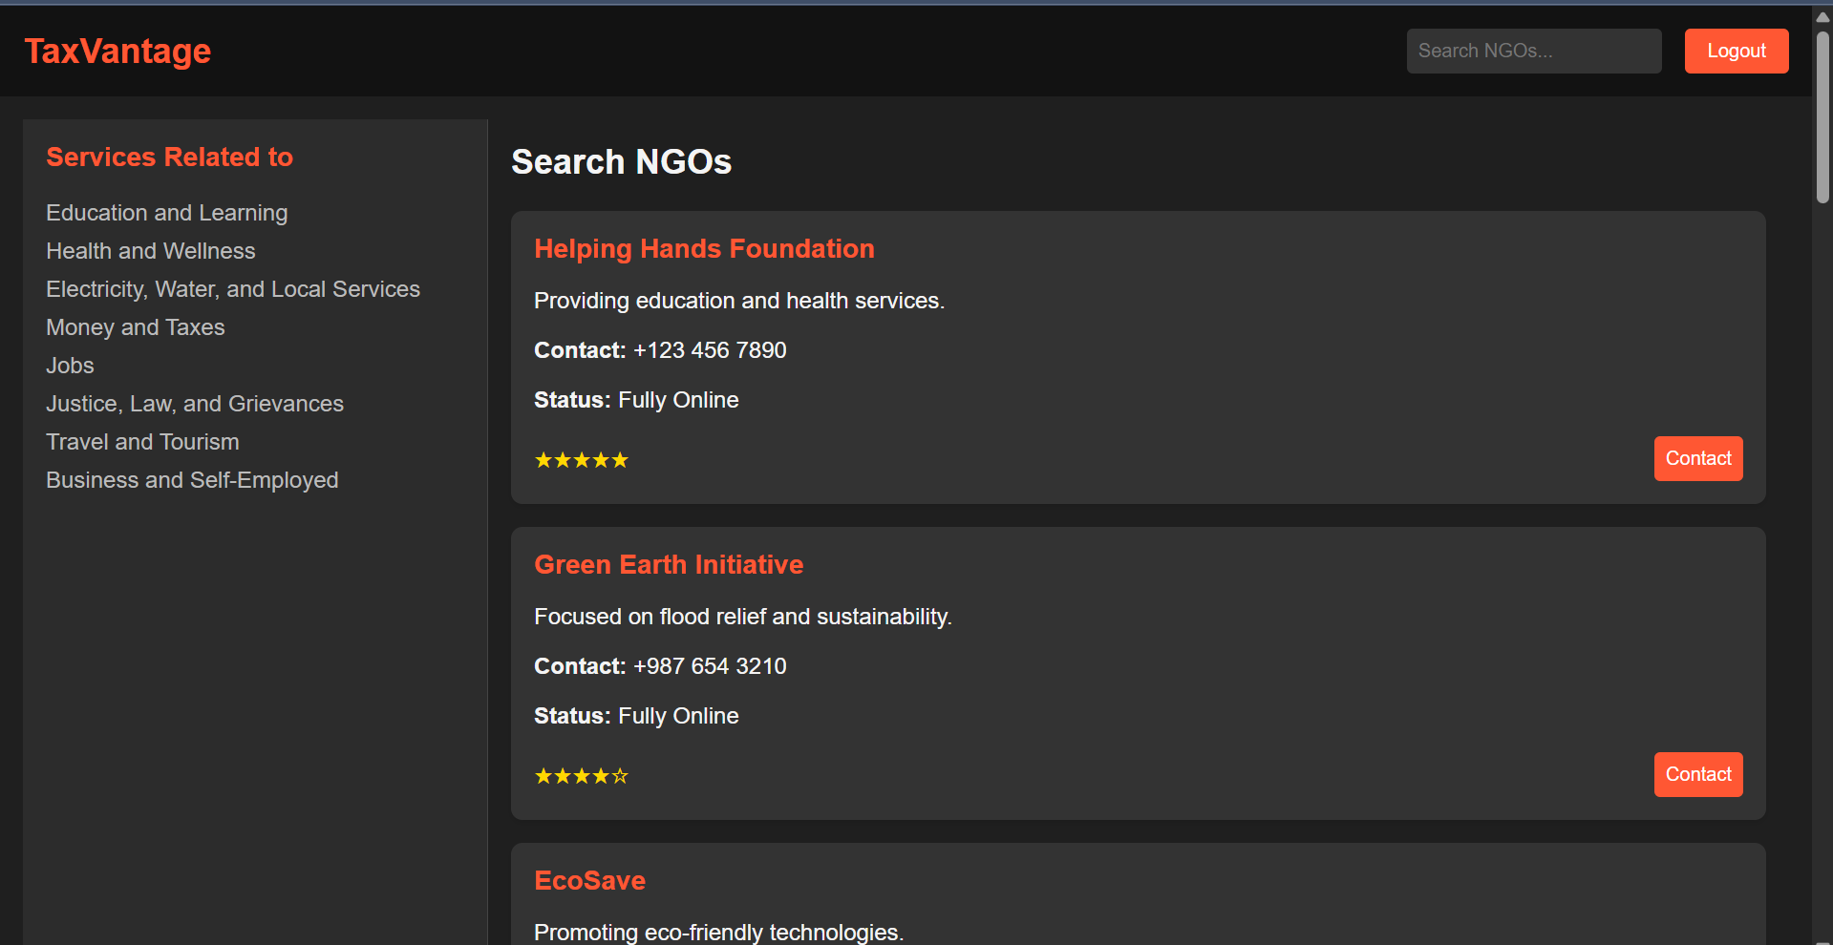The height and width of the screenshot is (945, 1833).
Task: Click Helping Hands five-star rating
Action: pos(581,460)
